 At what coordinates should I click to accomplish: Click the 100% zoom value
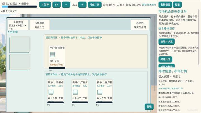(74, 5)
